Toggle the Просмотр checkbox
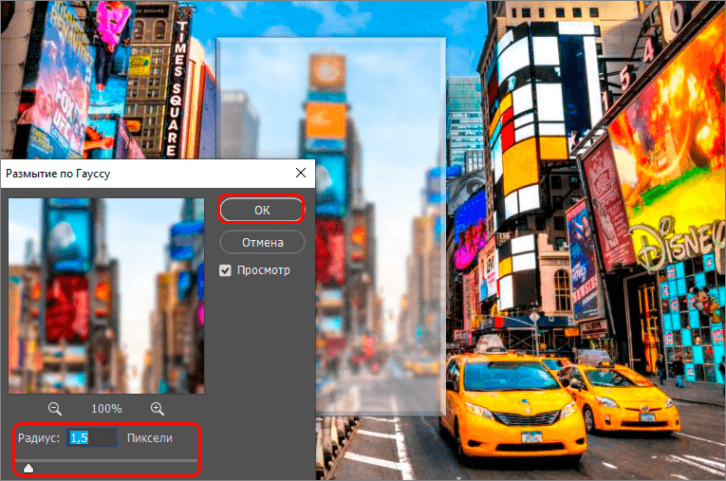This screenshot has width=726, height=481. [x=225, y=270]
